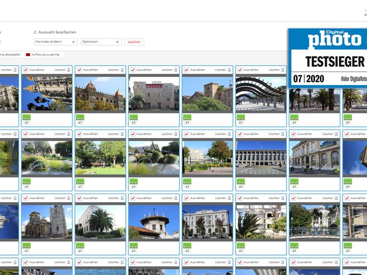367x275 pixels.
Task: Toggle Auswählen checkbox on park flower bed photo
Action: pos(79,134)
